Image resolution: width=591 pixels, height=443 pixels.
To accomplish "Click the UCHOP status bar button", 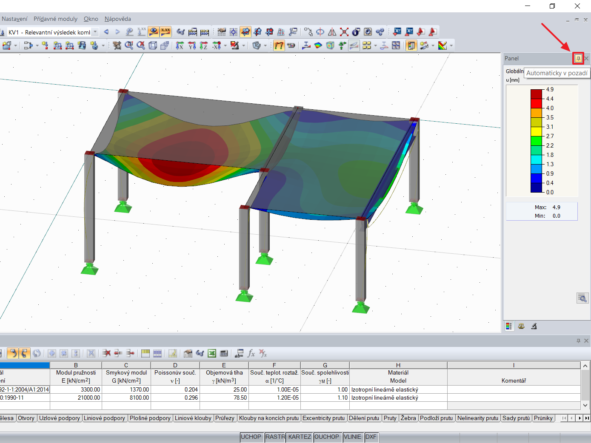I will [x=251, y=437].
